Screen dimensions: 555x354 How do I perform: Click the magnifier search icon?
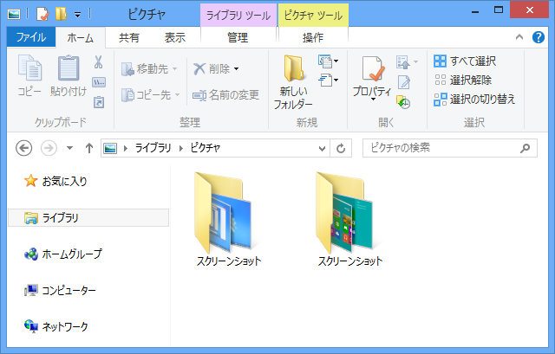click(525, 148)
